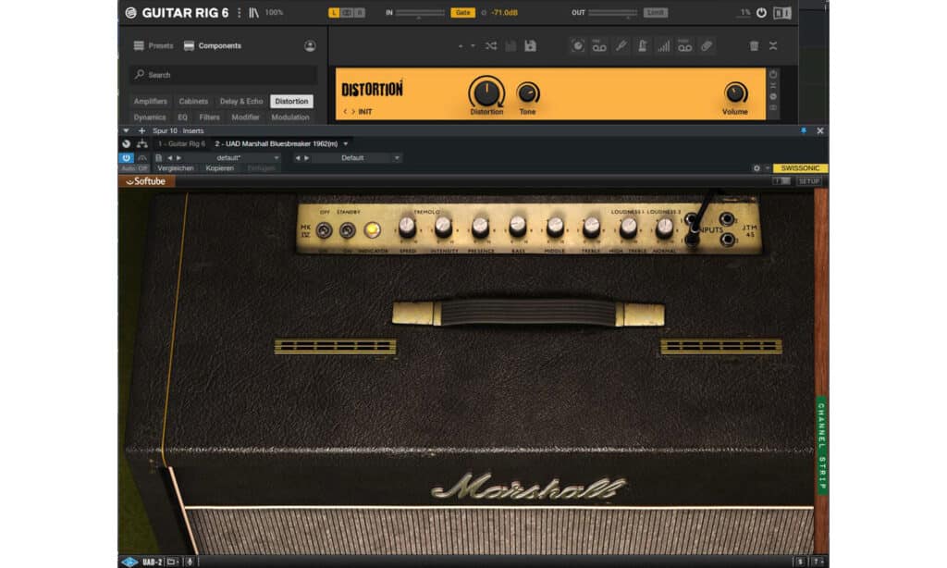
Task: Collapse the rack components icon
Action: tap(773, 46)
